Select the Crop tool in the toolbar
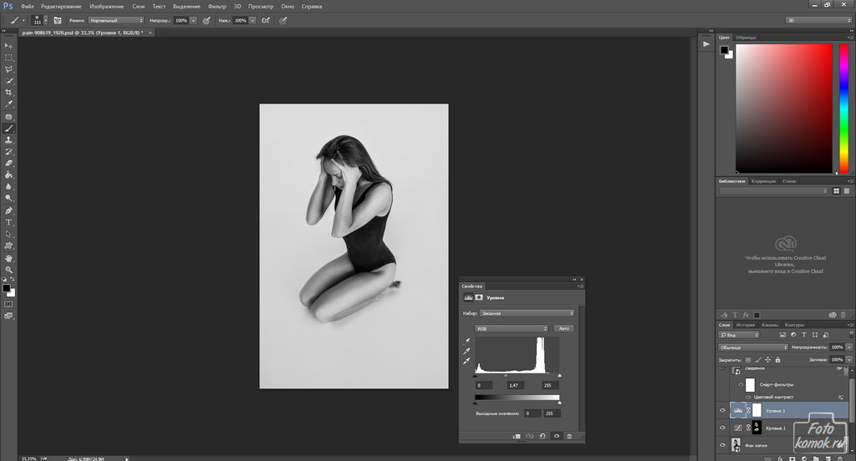Screen dimensions: 856x461 (8, 93)
